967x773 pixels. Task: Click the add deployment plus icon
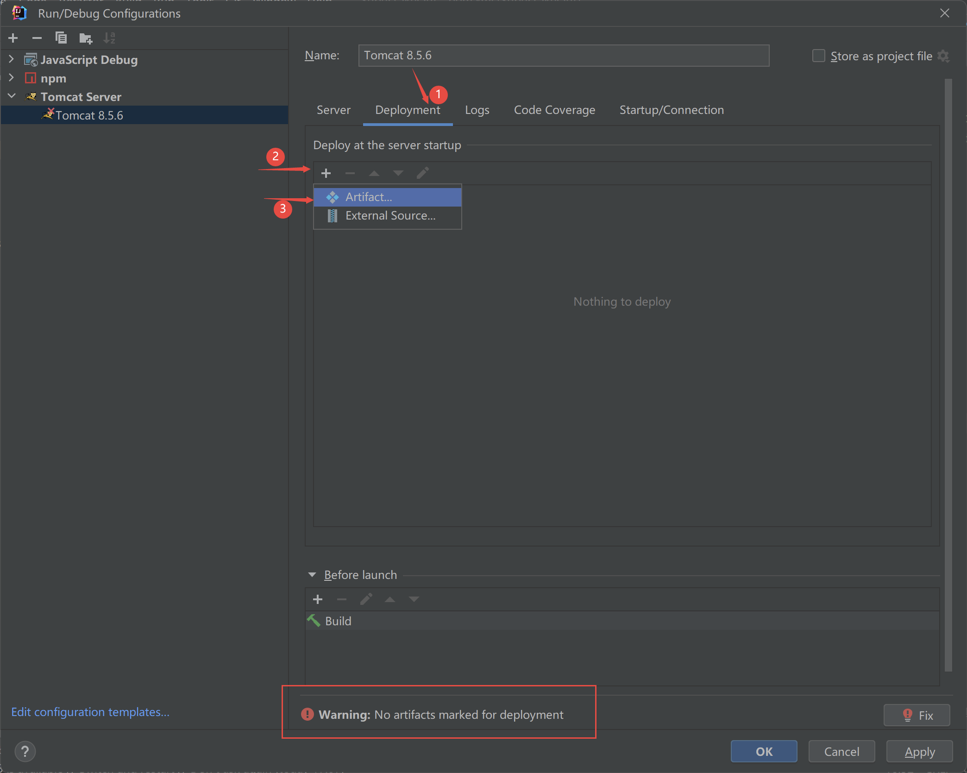(x=326, y=173)
